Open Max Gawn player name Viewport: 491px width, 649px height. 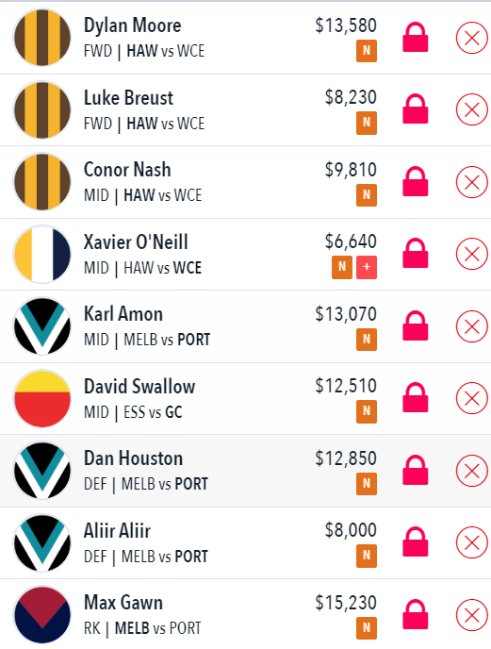coord(123,602)
